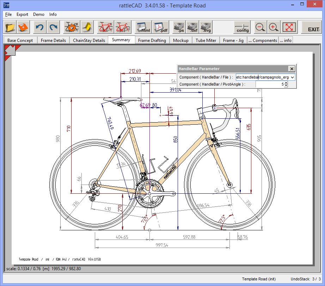Click the red 710 dimension value
This screenshot has height=286, width=325.
click(69, 129)
